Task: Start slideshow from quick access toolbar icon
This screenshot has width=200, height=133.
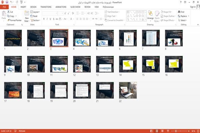Action: tap(21, 2)
